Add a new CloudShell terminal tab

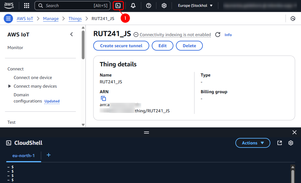(49, 155)
